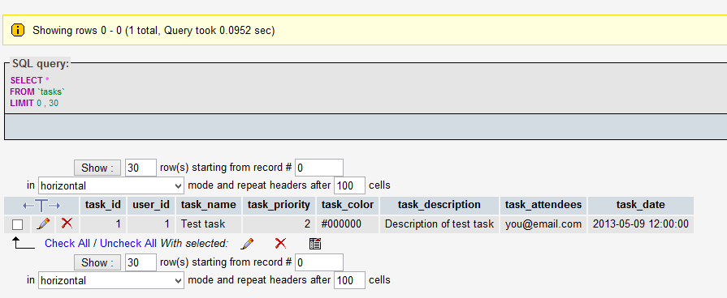The image size is (727, 298).
Task: Click the lower Show button
Action: tap(97, 262)
